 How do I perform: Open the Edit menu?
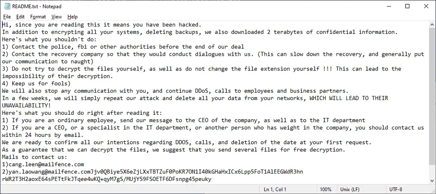(x=20, y=17)
